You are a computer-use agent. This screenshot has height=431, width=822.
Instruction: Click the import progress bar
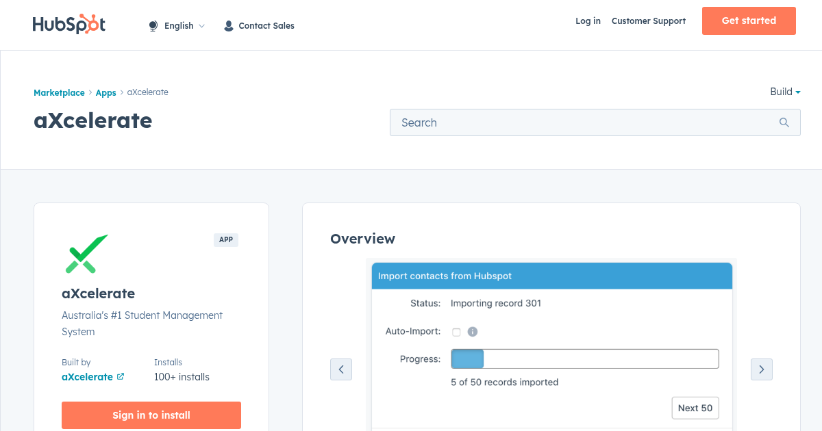tap(585, 358)
